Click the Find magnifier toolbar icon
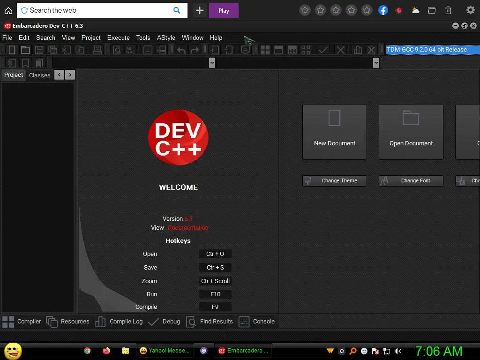 [x=117, y=50]
